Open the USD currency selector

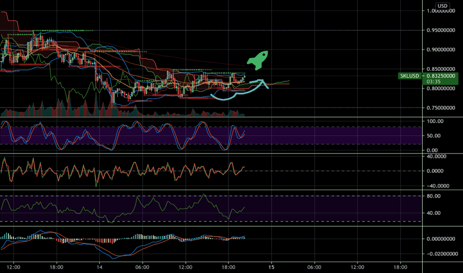442,5
